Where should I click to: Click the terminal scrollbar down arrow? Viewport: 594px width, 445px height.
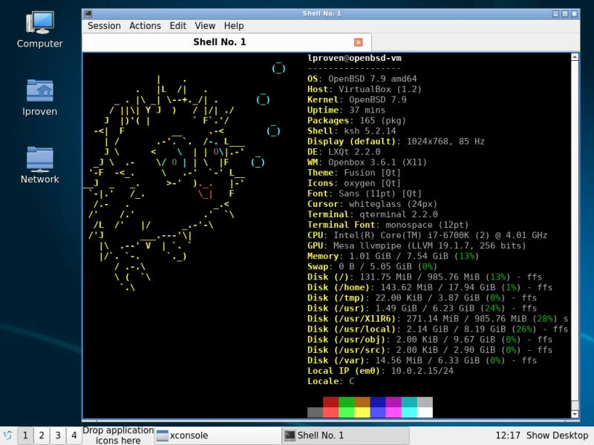[575, 415]
